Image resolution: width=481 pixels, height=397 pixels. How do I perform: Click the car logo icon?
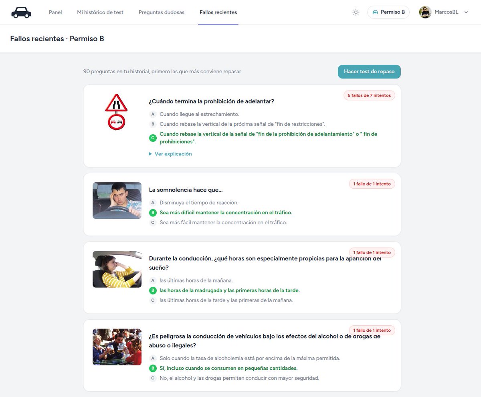[x=21, y=12]
